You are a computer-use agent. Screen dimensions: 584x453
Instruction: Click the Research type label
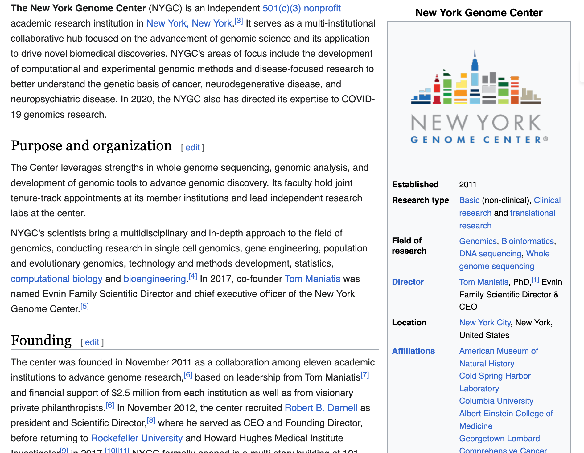420,200
